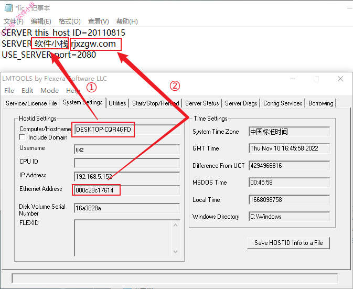Switch to Utilities tab
This screenshot has height=289, width=353.
117,103
